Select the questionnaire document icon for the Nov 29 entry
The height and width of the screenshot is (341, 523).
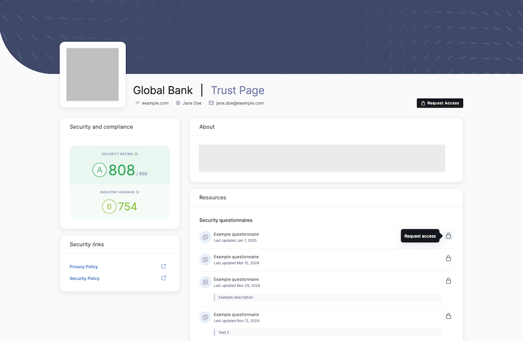click(205, 281)
